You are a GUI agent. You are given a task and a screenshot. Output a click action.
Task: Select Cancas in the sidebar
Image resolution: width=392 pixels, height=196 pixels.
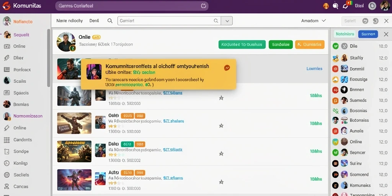[x=21, y=186]
